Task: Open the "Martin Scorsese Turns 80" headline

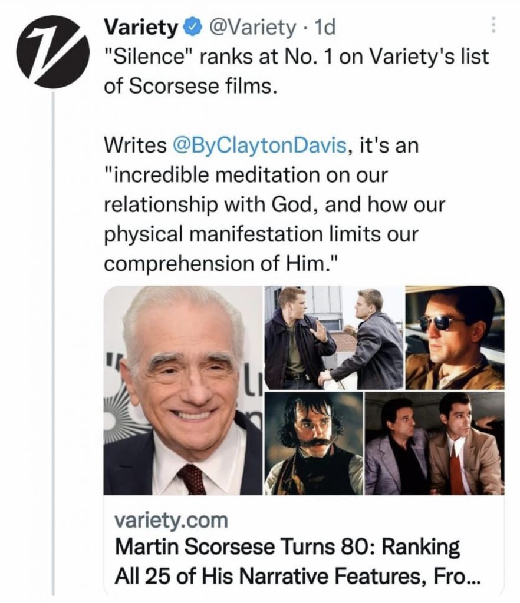Action: (x=287, y=546)
